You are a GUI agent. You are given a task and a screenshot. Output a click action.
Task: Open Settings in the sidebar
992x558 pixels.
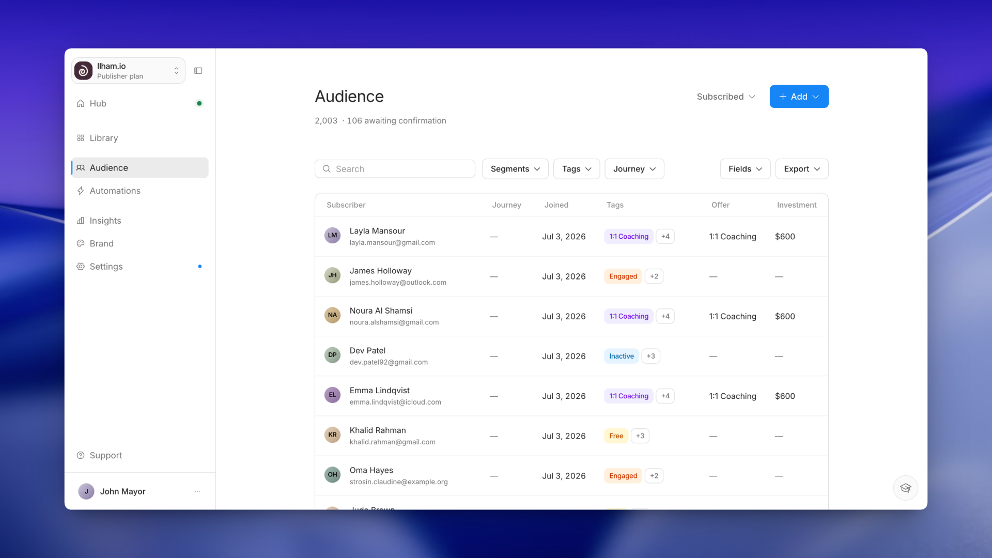click(x=140, y=267)
